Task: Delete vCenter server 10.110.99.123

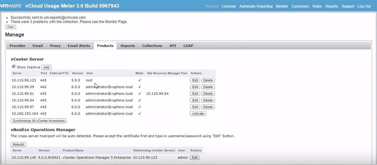Action: pos(208,81)
